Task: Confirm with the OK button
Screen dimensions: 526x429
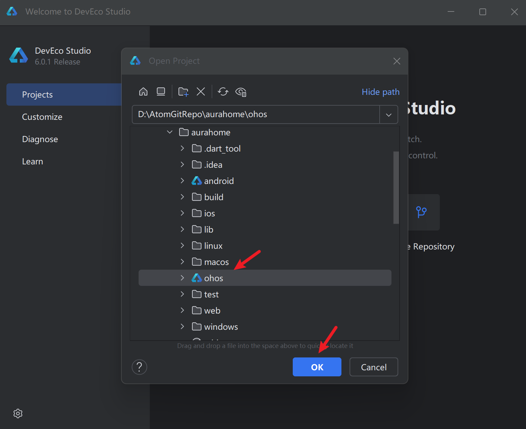Action: pyautogui.click(x=317, y=367)
